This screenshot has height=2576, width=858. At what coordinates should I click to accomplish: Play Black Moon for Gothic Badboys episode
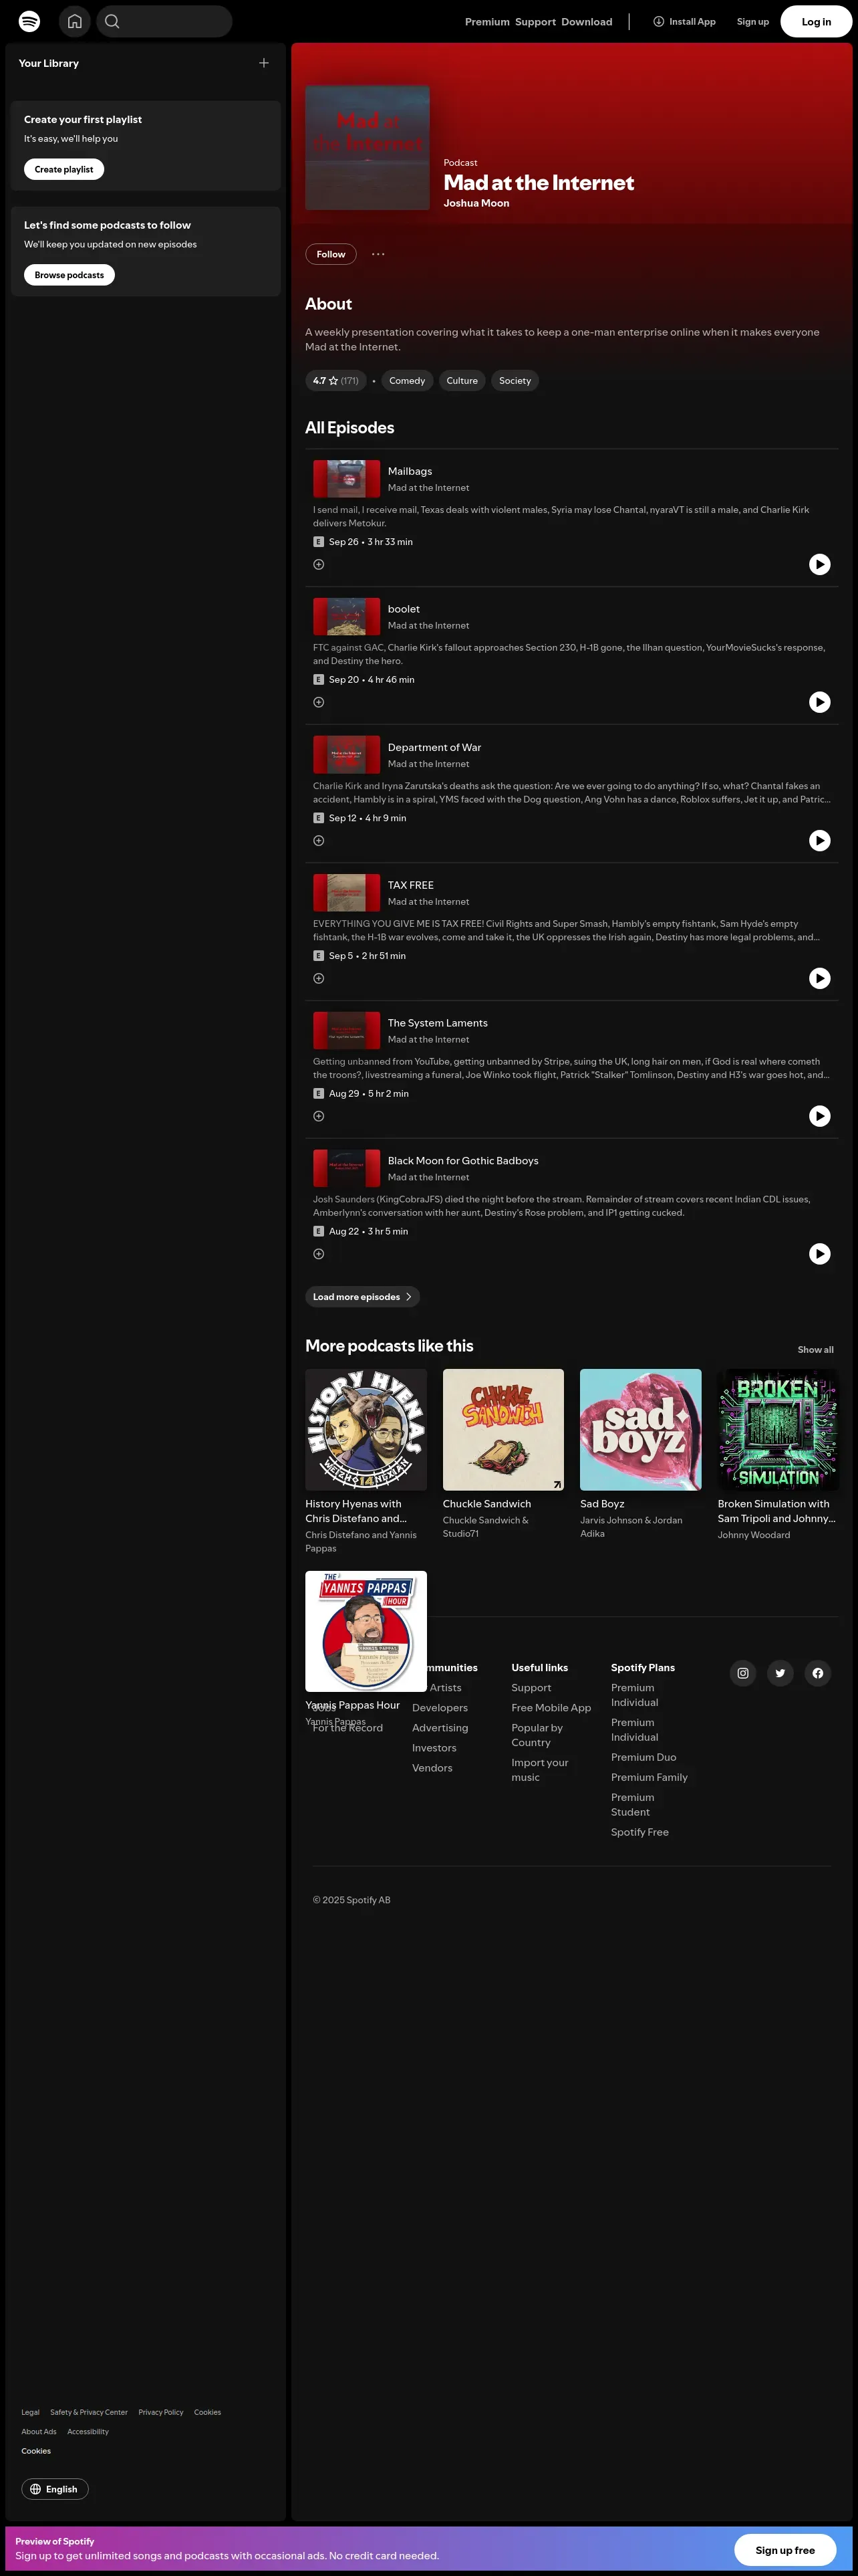819,1254
